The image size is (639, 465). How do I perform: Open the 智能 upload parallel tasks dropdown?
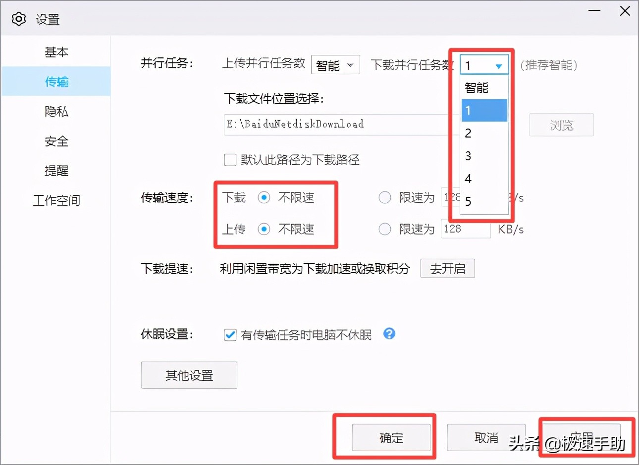click(x=335, y=64)
